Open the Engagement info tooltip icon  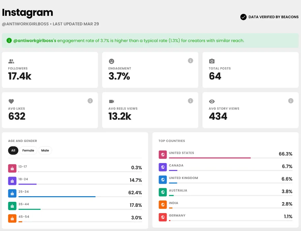point(190,61)
